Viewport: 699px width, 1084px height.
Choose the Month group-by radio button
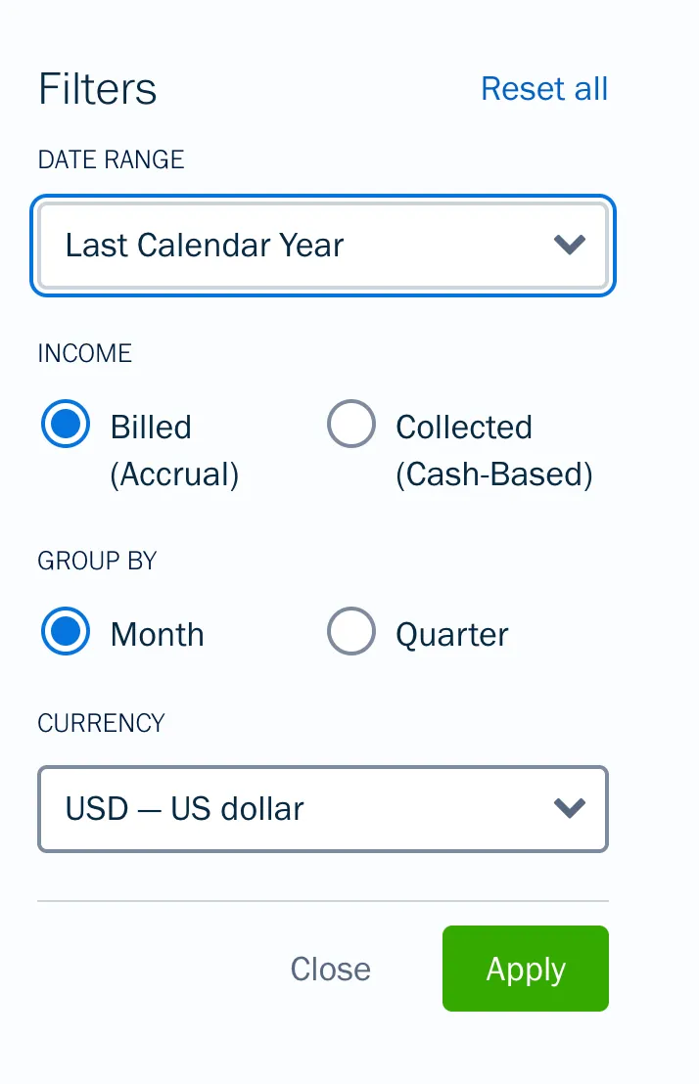coord(66,633)
